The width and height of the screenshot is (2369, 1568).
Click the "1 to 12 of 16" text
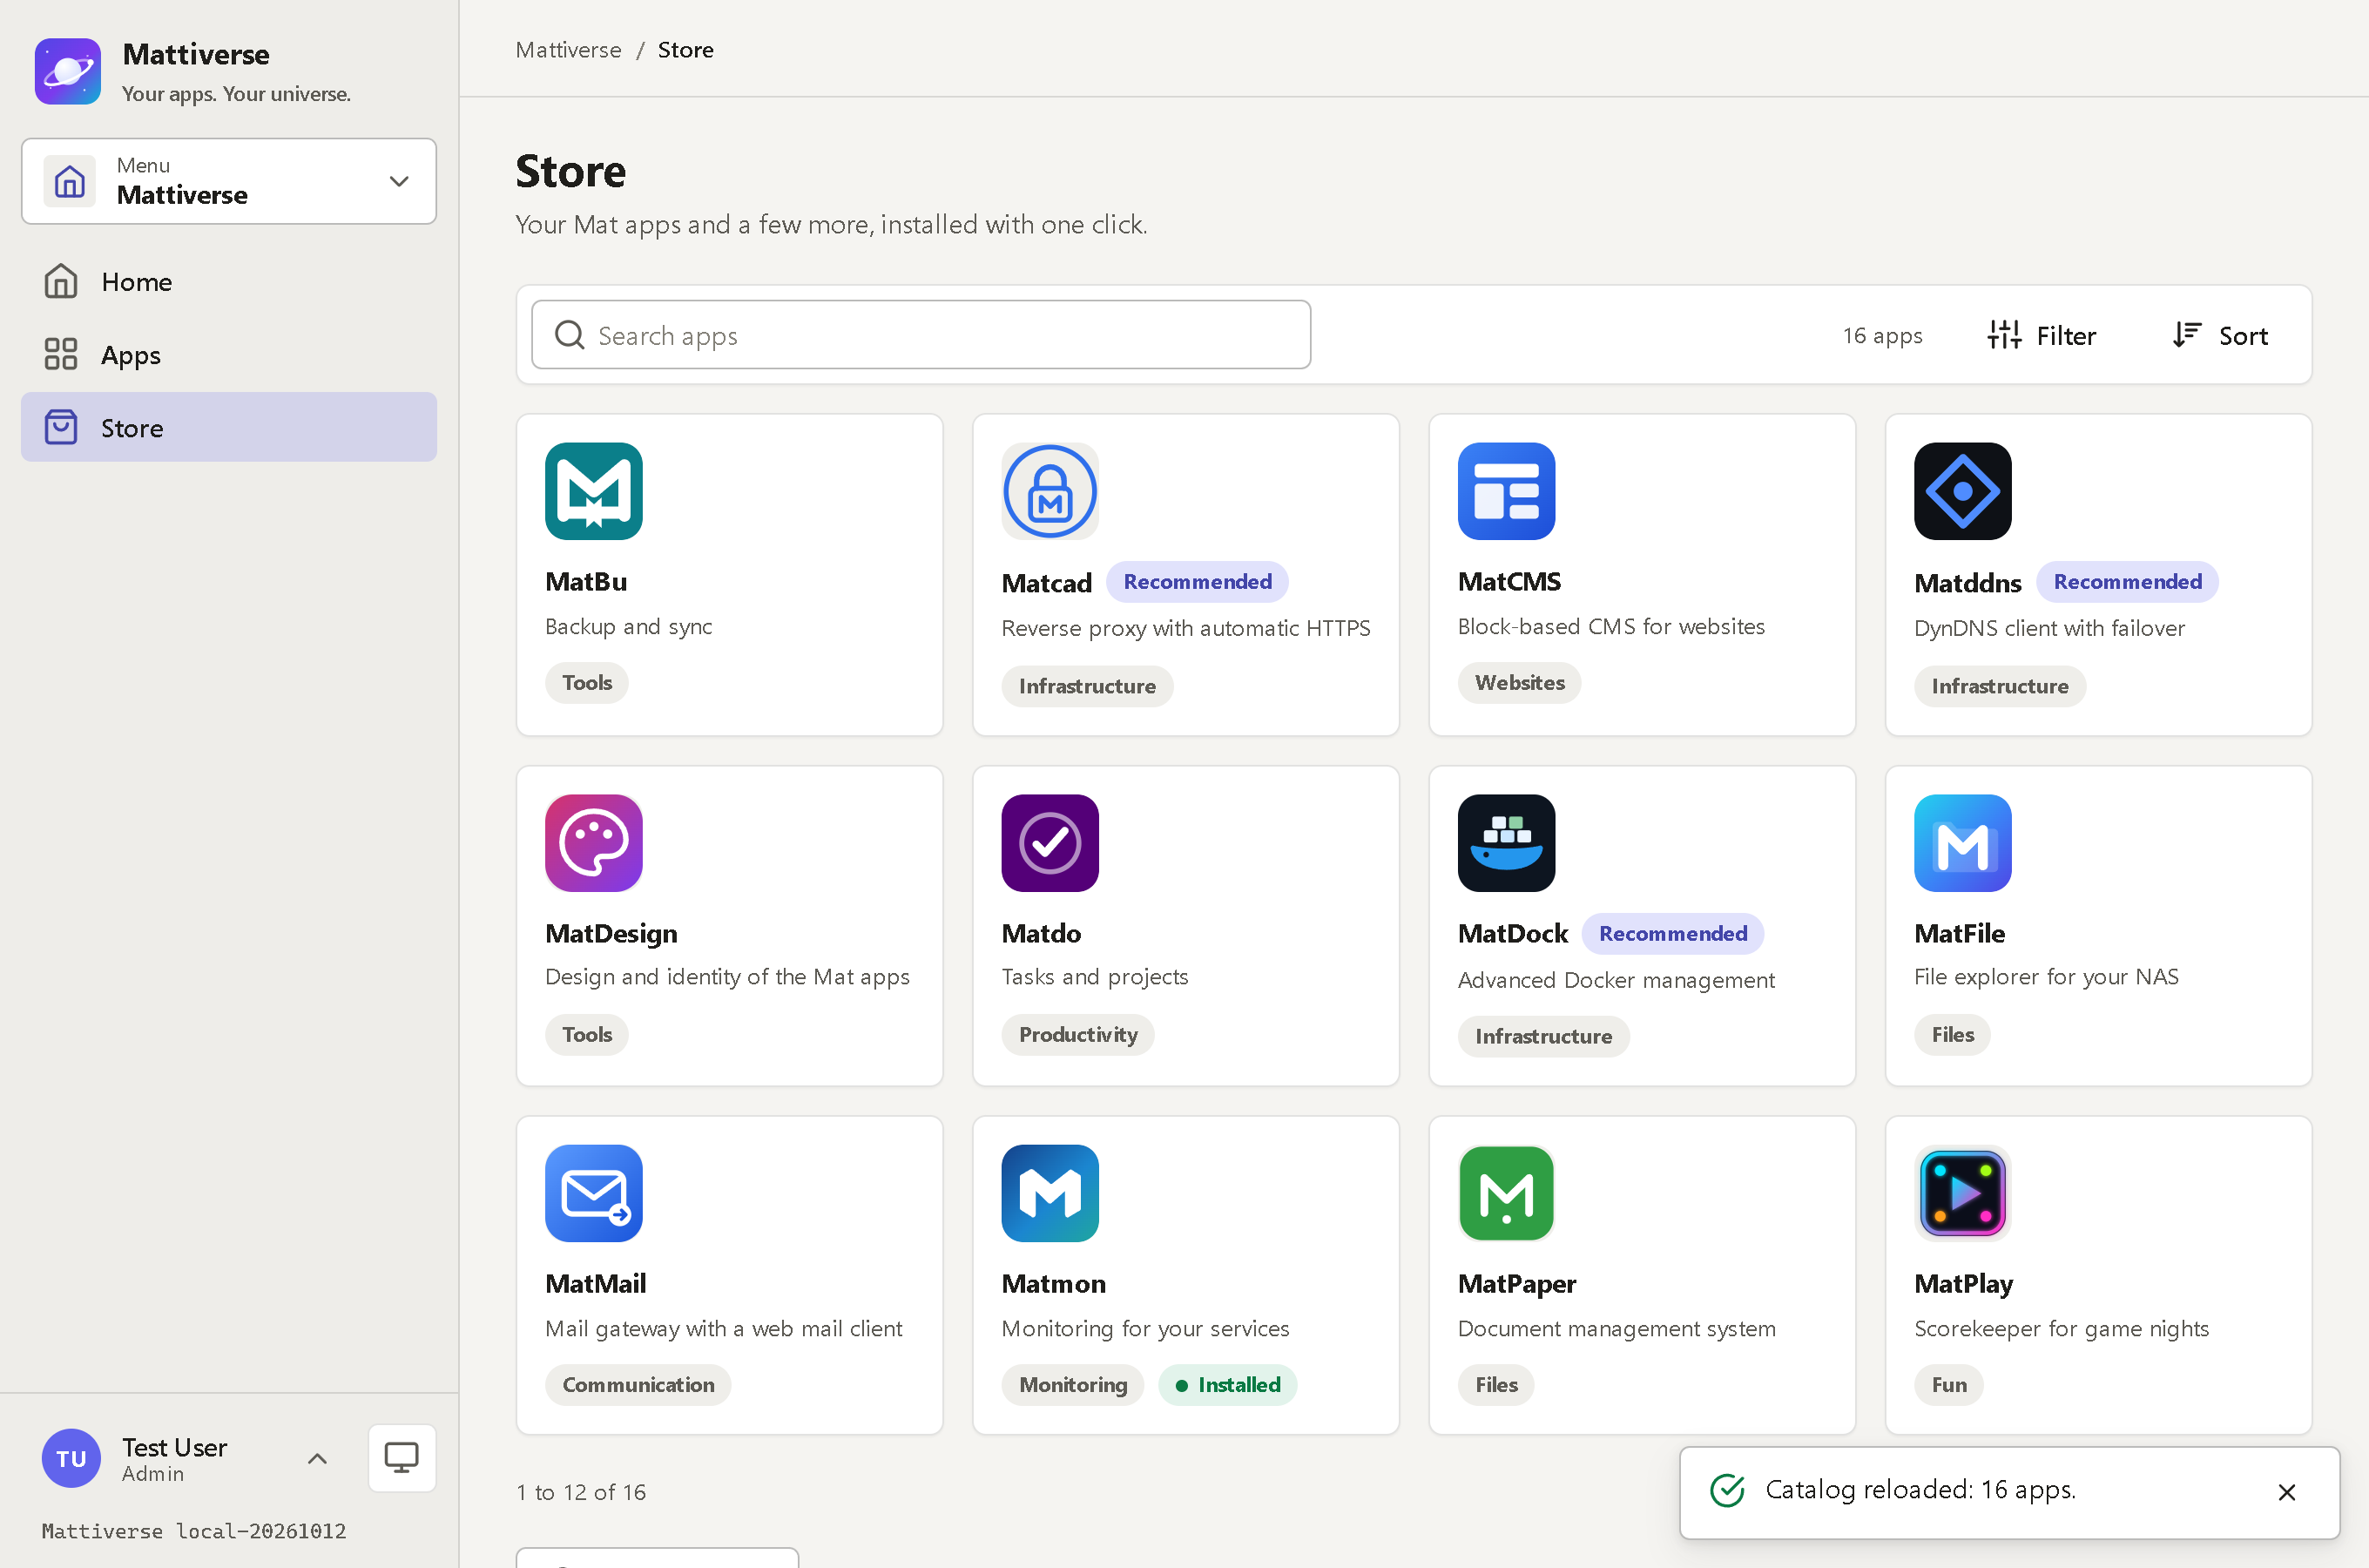(581, 1493)
